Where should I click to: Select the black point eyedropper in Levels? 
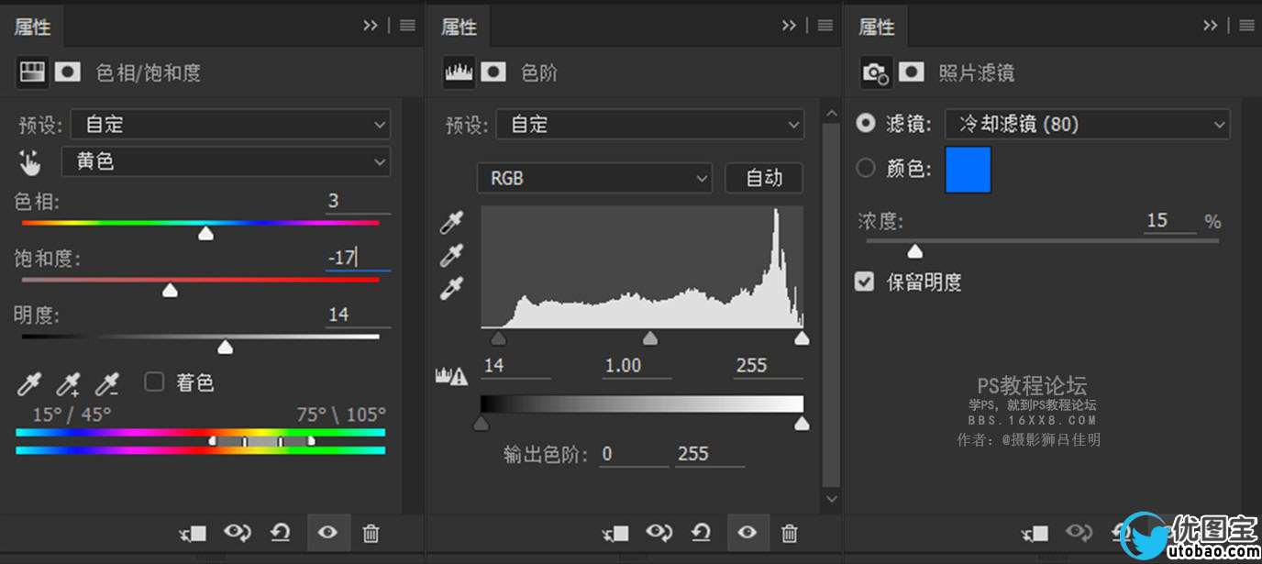(451, 223)
